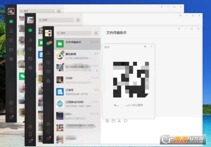Open the 订阅号 conversation
211x147 pixels.
tap(77, 92)
